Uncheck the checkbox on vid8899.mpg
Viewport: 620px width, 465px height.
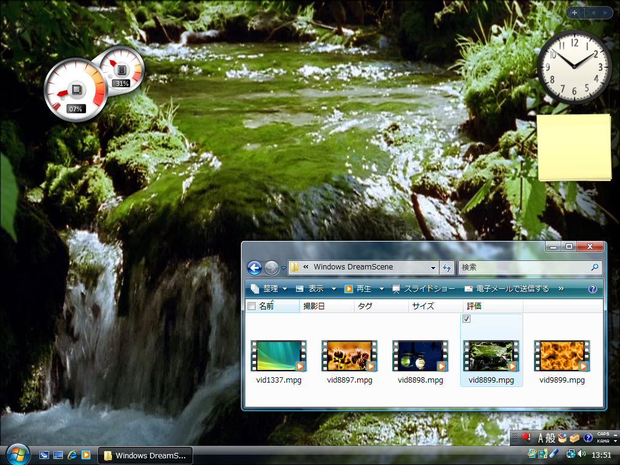tap(466, 318)
